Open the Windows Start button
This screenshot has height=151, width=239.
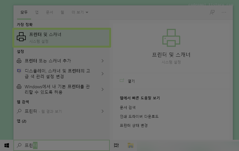[7, 145]
